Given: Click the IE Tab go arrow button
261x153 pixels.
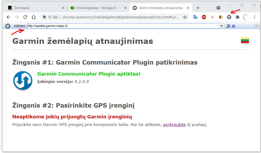Looking at the screenshot, I should tap(222, 26).
